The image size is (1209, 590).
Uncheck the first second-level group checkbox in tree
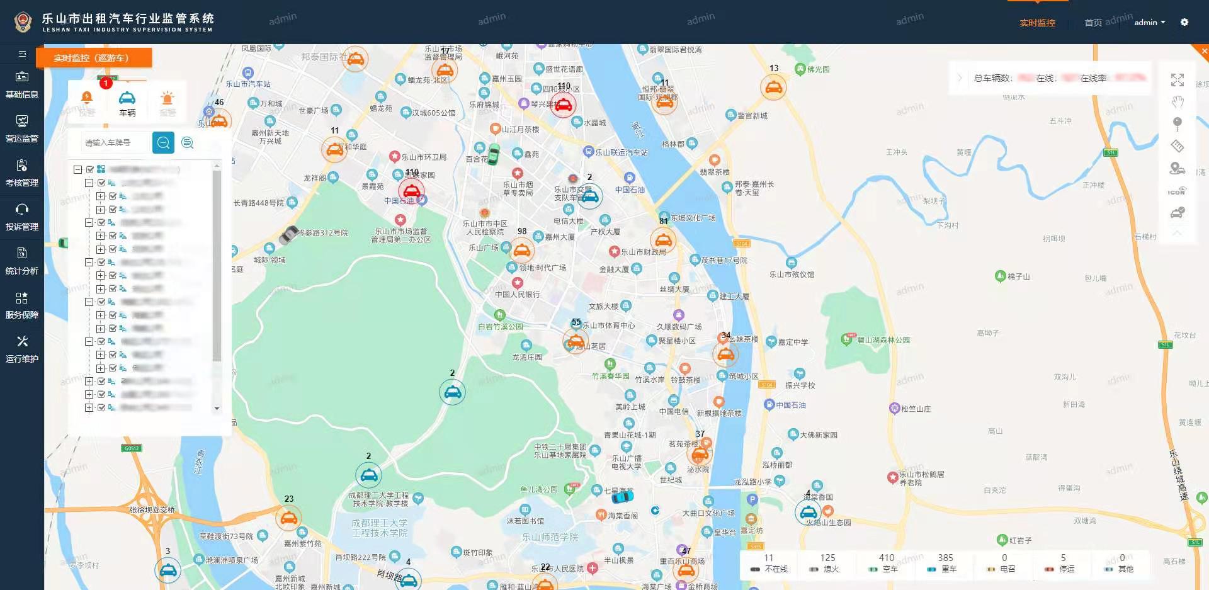point(101,183)
